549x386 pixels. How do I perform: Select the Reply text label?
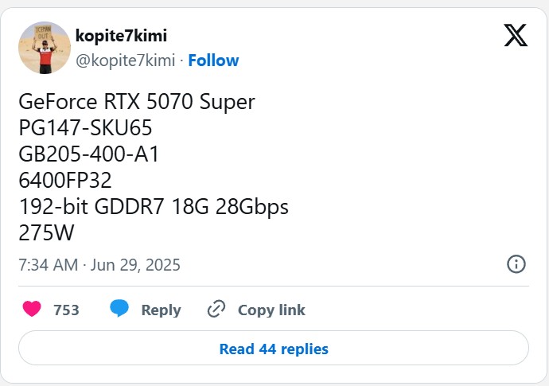pyautogui.click(x=161, y=310)
